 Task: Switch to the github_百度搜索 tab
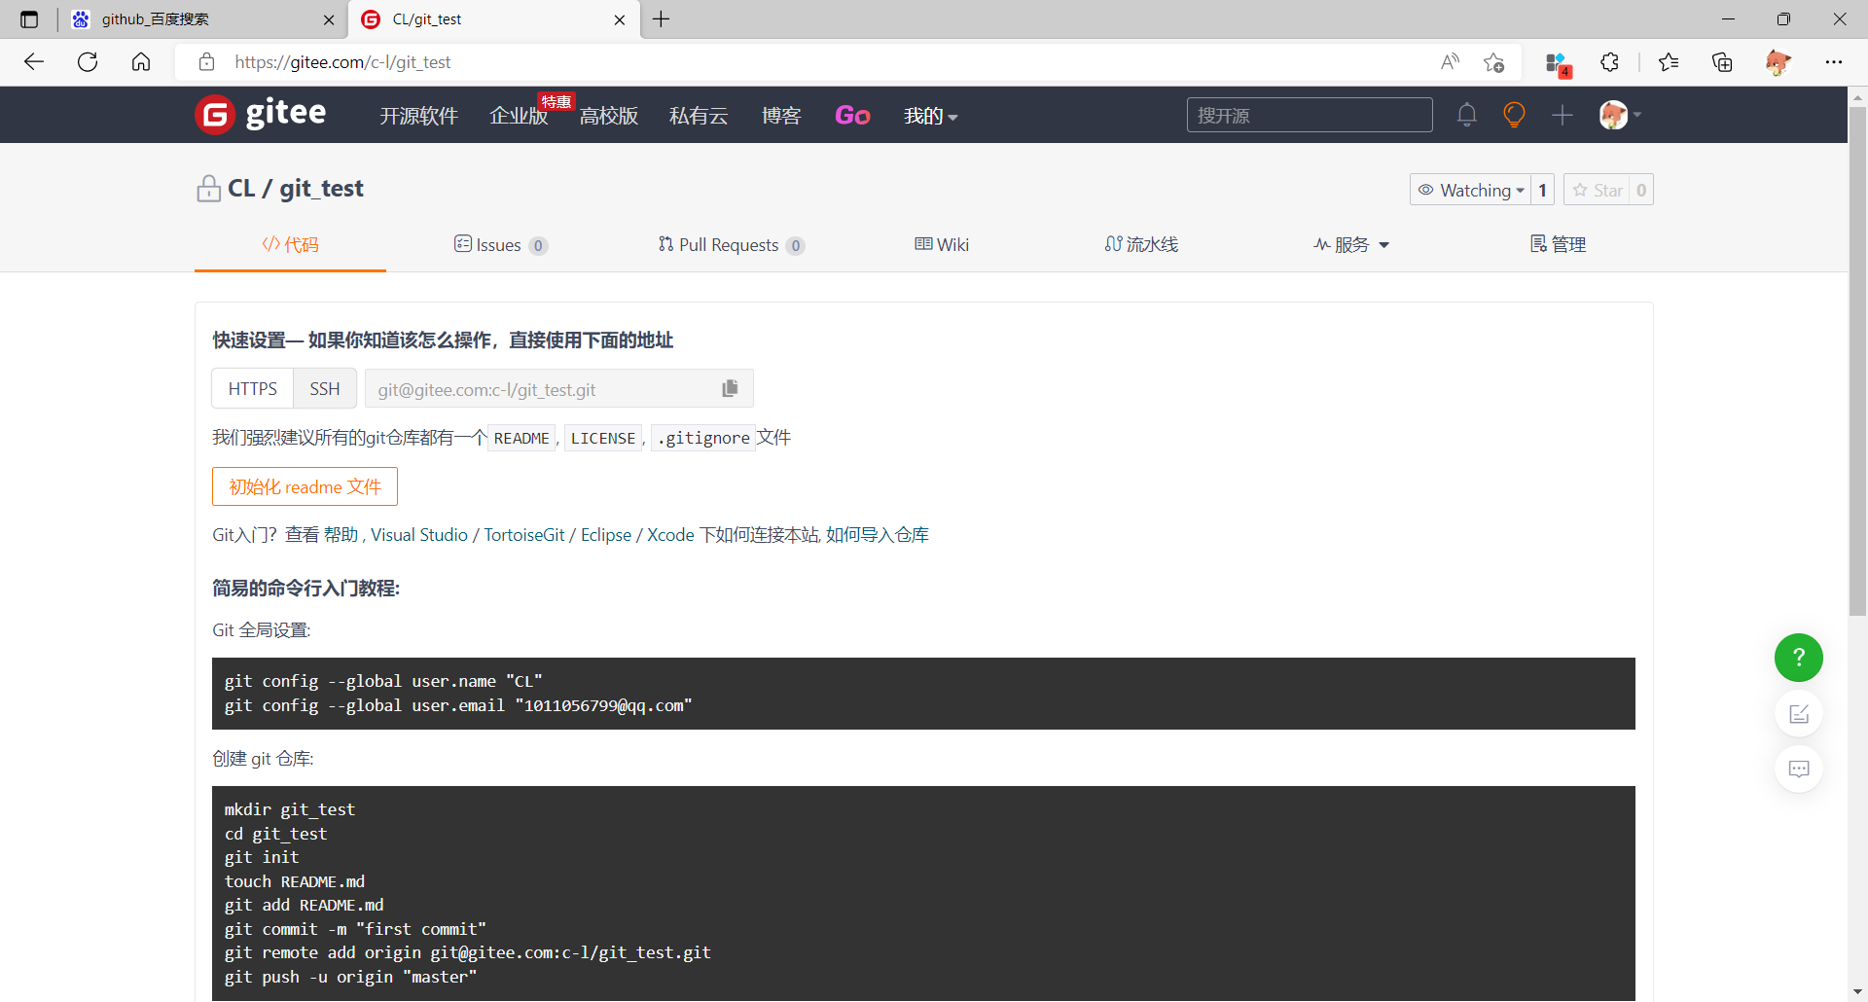204,19
